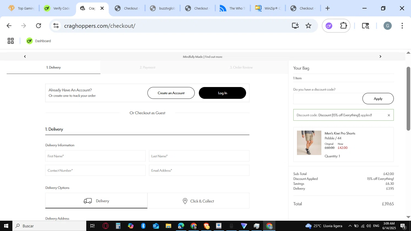Open the notification center icon

pyautogui.click(x=403, y=226)
